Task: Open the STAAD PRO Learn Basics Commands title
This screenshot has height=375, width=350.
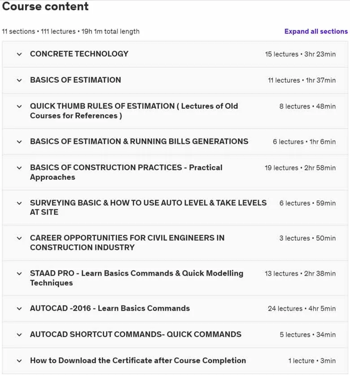Action: click(x=136, y=278)
